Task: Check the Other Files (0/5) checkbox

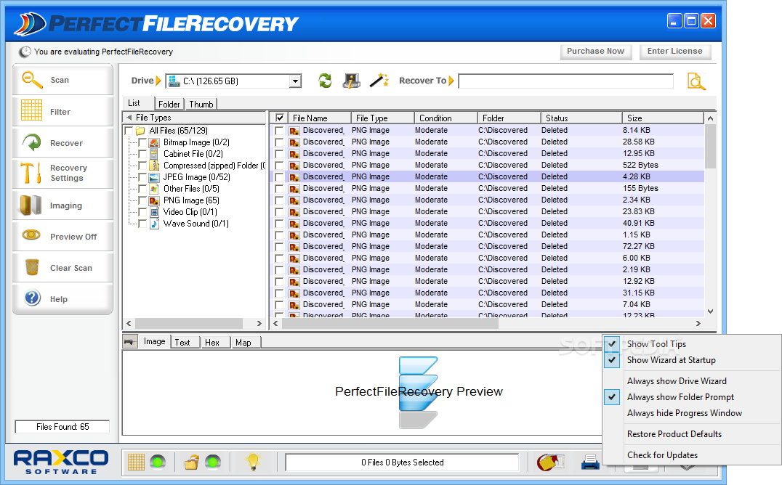Action: [142, 189]
